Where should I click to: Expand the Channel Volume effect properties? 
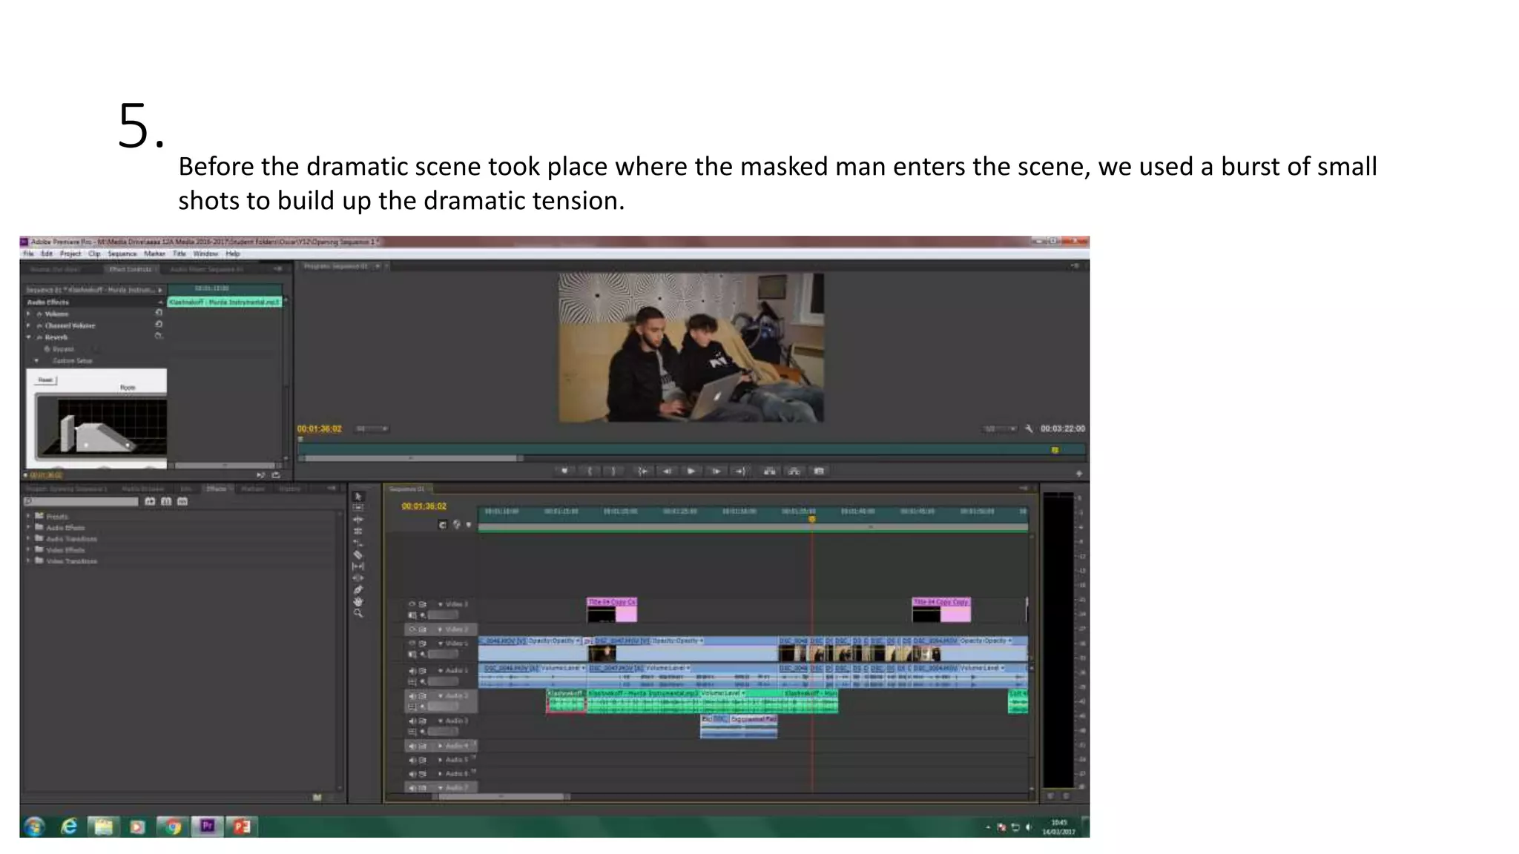[x=29, y=325]
